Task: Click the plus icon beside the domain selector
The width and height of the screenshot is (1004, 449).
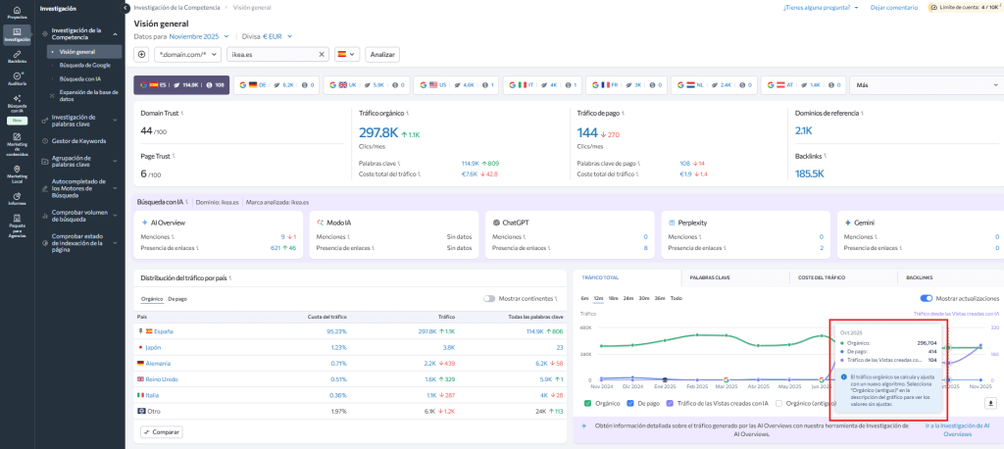Action: coord(142,54)
